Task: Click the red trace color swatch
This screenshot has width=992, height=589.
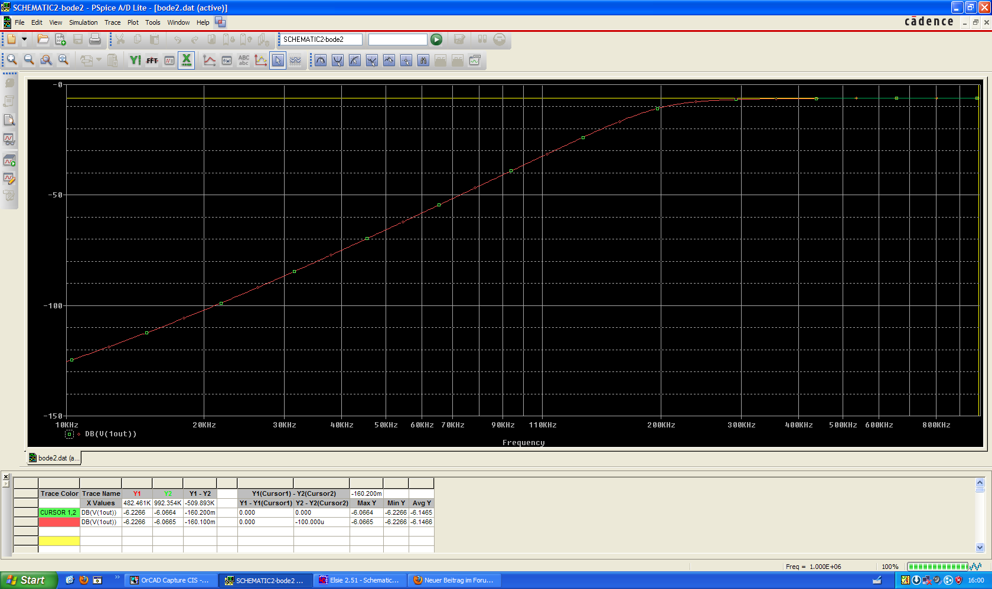Action: coord(59,522)
